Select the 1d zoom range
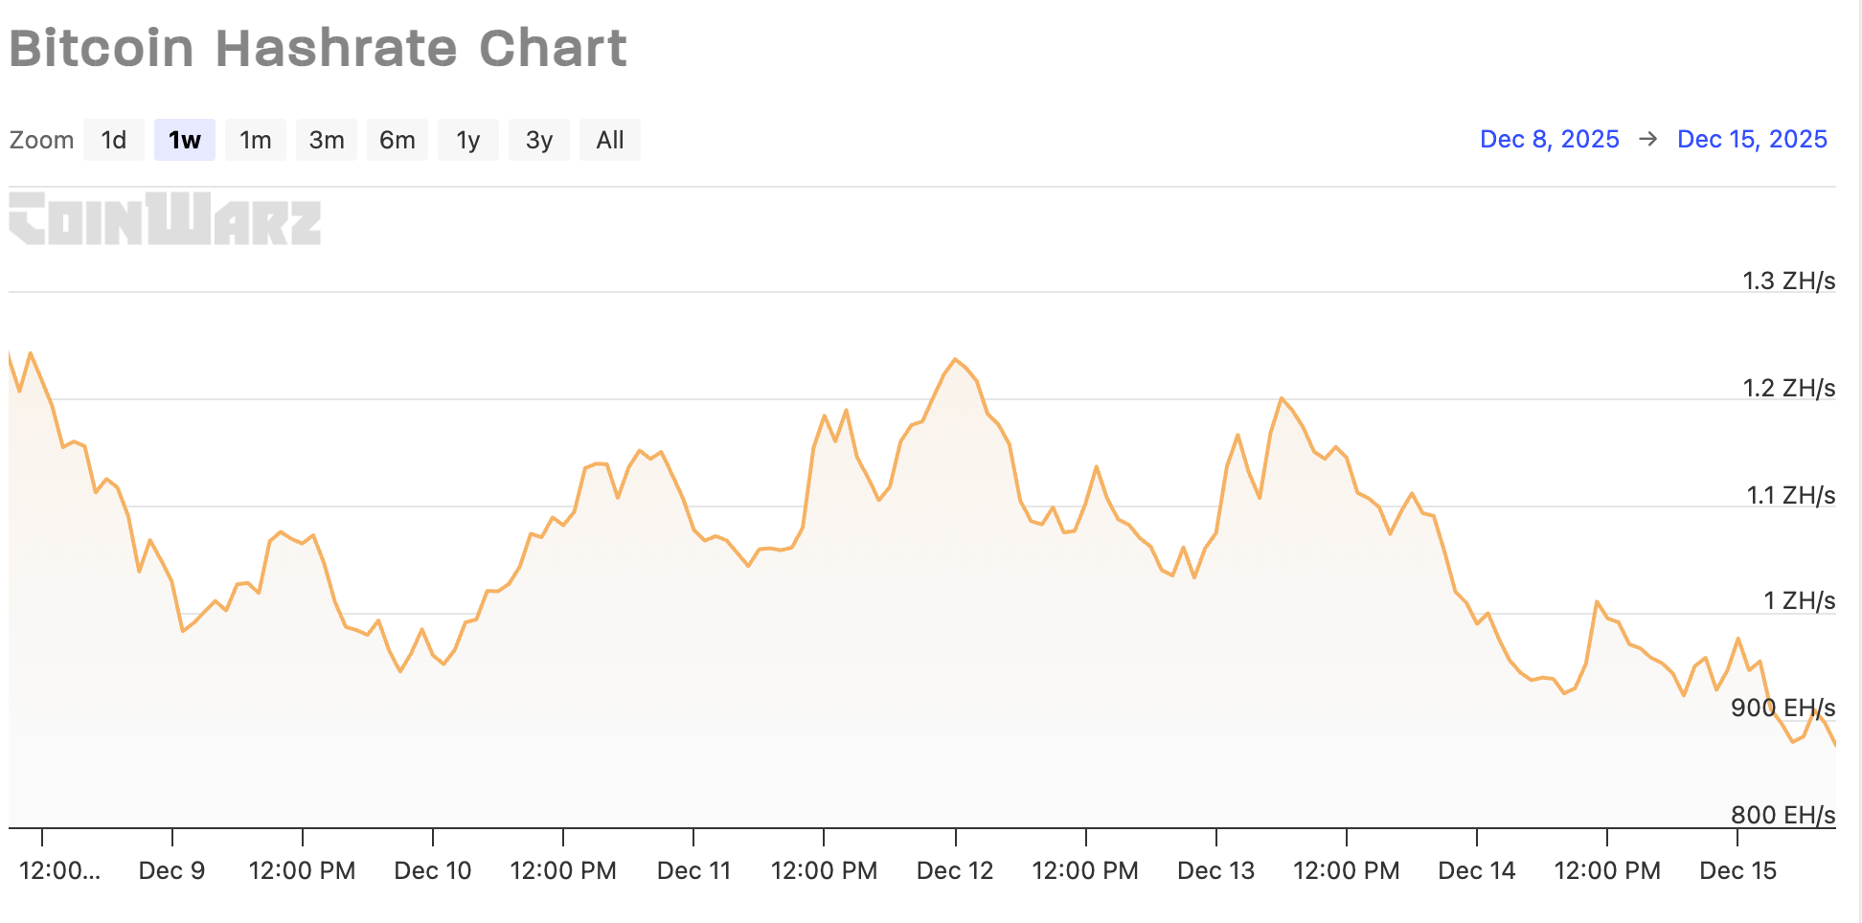 click(x=114, y=140)
